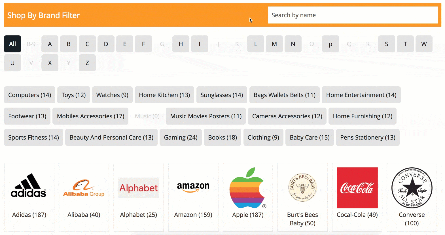Filter brands by letter C
445x235 pixels.
pos(87,44)
